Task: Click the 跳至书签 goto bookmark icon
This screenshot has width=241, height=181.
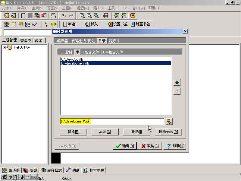Action: (x=133, y=24)
